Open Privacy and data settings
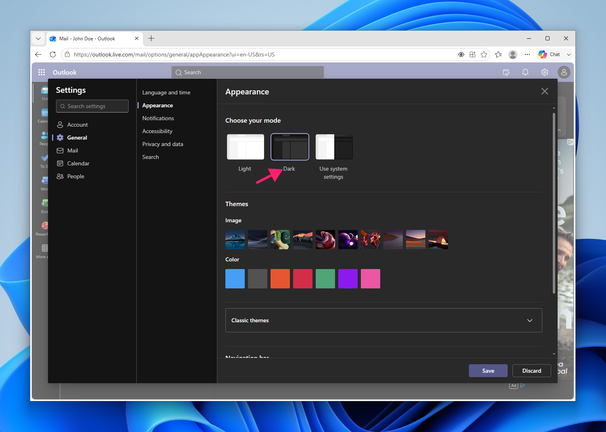 [x=162, y=144]
